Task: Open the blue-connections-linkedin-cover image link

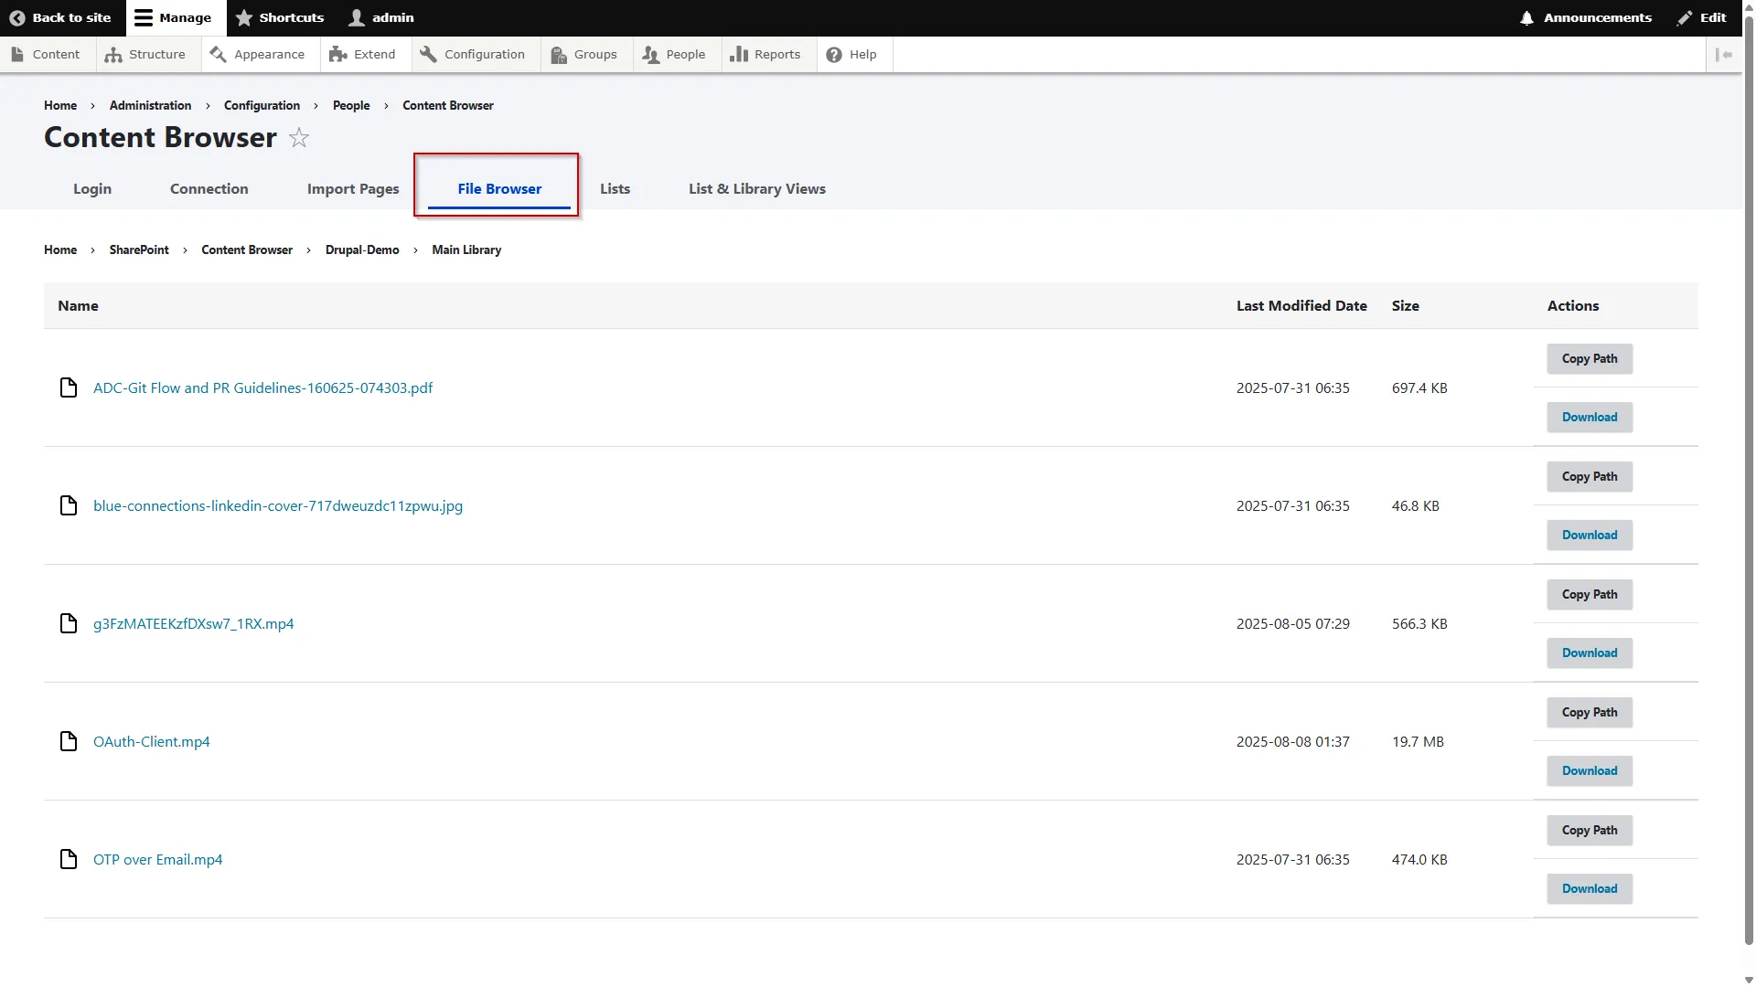Action: 277,505
